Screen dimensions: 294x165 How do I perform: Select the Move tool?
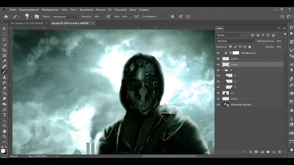(x=4, y=28)
